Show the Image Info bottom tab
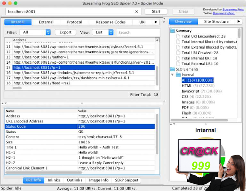The width and height of the screenshot is (246, 191). coord(99,180)
